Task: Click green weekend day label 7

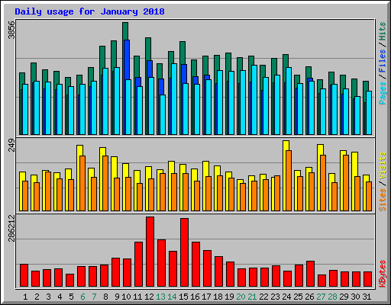Action: [94, 297]
